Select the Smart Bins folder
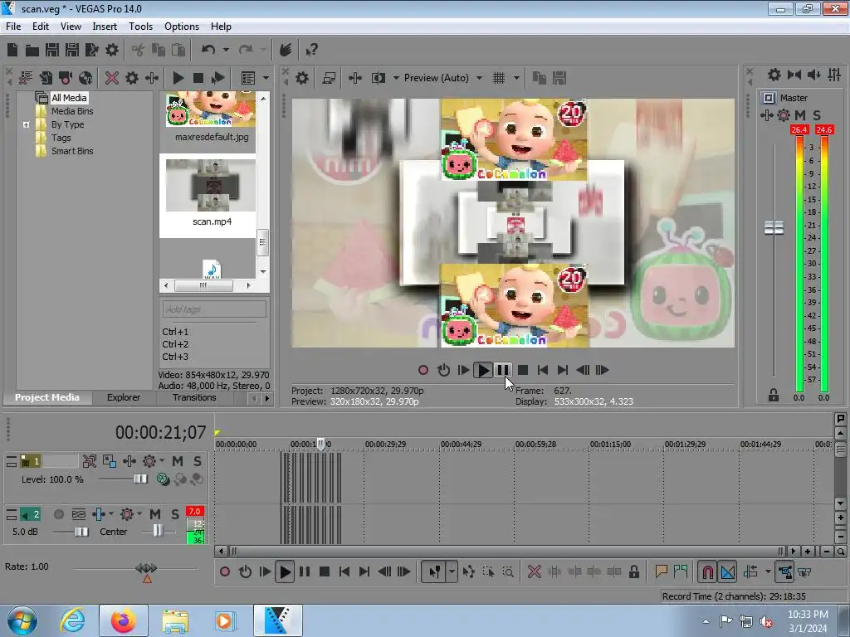Viewport: 850px width, 637px height. [72, 151]
